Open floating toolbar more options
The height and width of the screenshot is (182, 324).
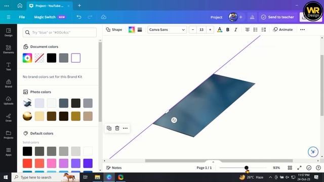point(125,128)
